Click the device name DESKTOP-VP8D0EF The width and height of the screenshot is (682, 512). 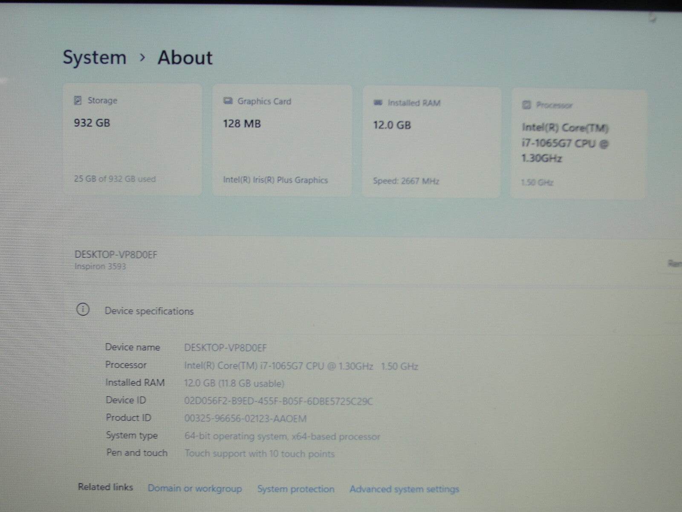115,254
